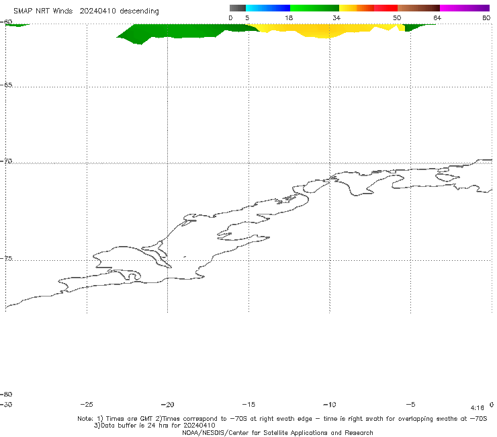
Task: Click the NOAA/NESDIS credit line
Action: tap(277, 432)
